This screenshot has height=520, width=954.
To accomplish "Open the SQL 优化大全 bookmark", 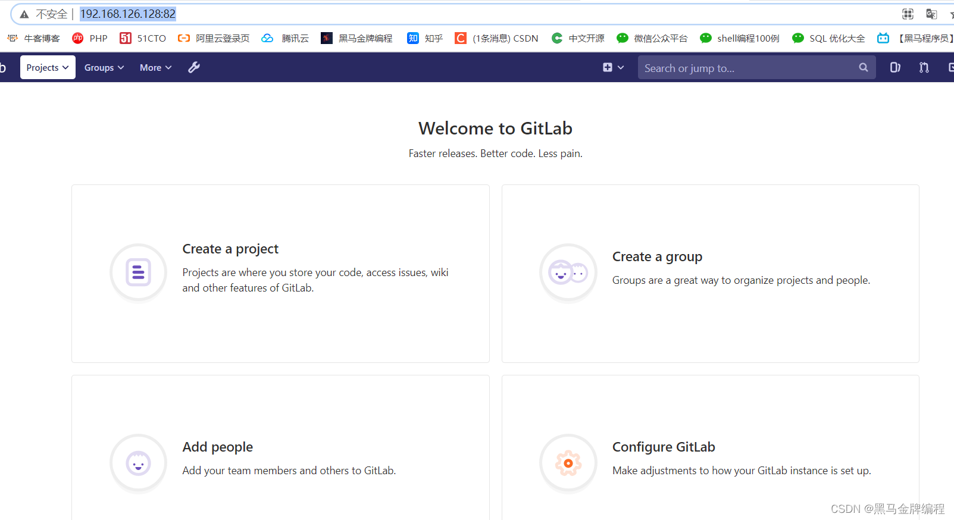I will pos(828,38).
